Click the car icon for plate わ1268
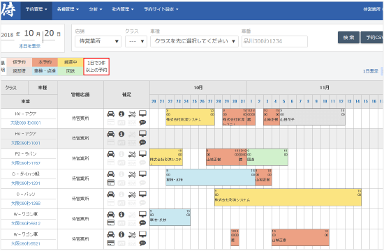Screen dimensions: 384x251 tap(111, 195)
